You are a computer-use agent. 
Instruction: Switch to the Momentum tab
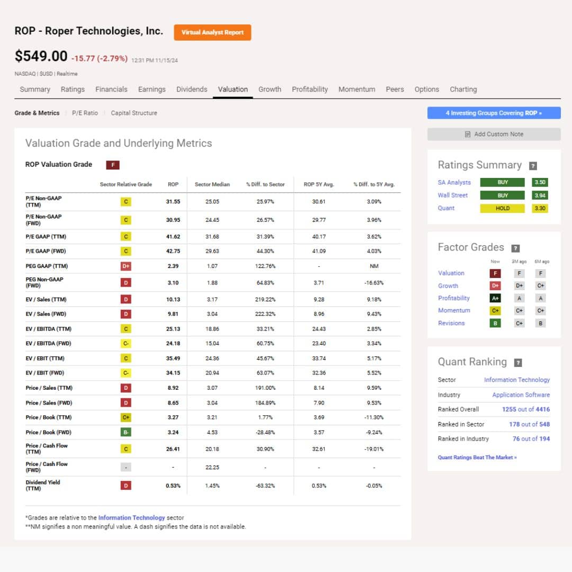357,90
